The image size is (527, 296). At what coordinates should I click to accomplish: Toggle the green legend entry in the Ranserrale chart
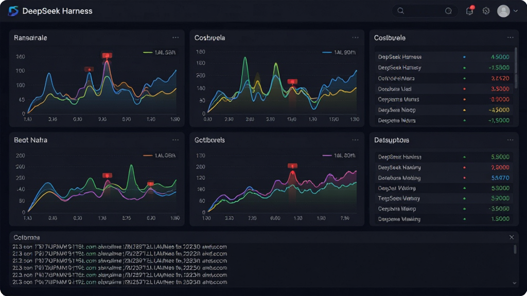coord(160,52)
